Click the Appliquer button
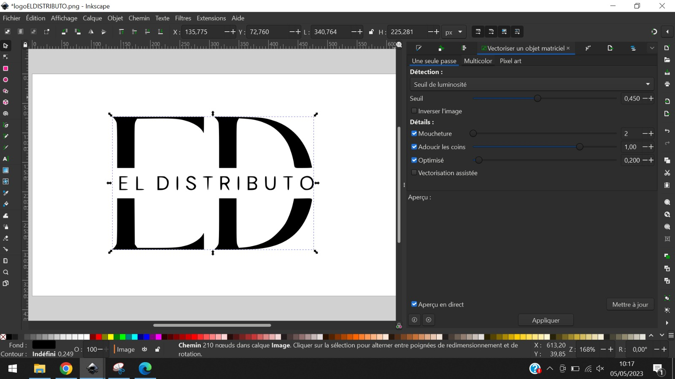This screenshot has height=379, width=675. click(545, 320)
